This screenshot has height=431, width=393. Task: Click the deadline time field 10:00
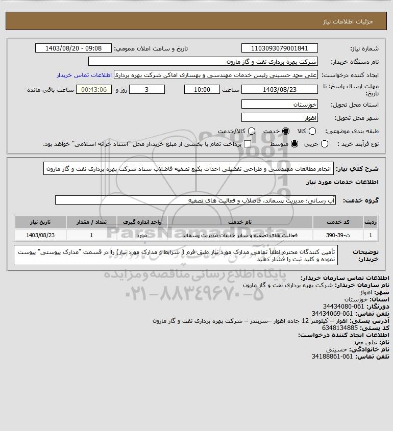202,90
